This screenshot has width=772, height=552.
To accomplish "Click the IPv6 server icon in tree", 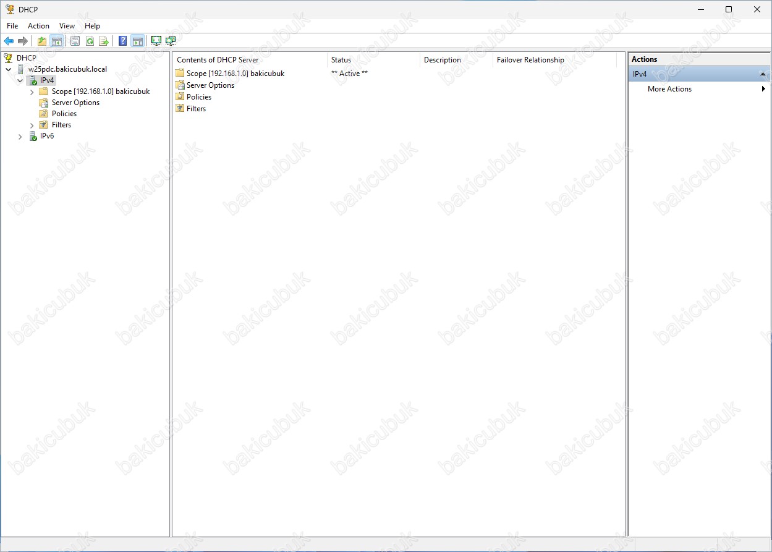I will (x=33, y=136).
